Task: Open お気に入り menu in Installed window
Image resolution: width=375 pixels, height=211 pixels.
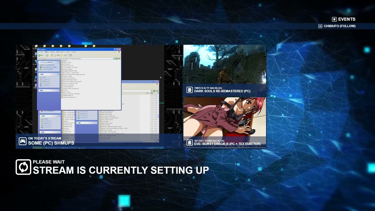Action: 60,52
